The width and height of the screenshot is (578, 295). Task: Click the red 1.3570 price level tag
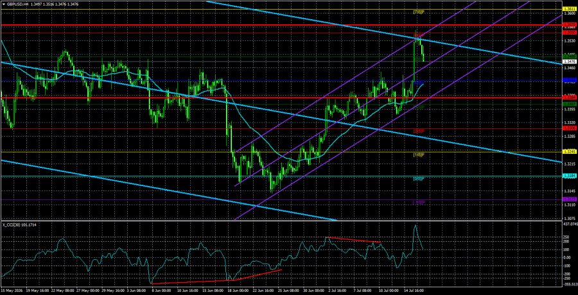(567, 24)
